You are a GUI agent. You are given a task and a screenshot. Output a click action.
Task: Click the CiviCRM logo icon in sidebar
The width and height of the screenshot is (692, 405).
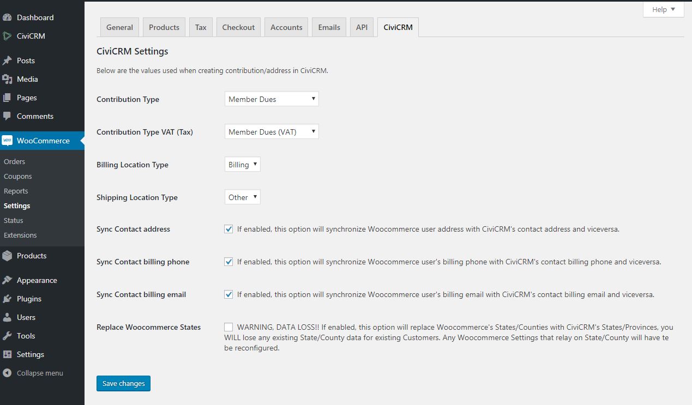point(7,36)
